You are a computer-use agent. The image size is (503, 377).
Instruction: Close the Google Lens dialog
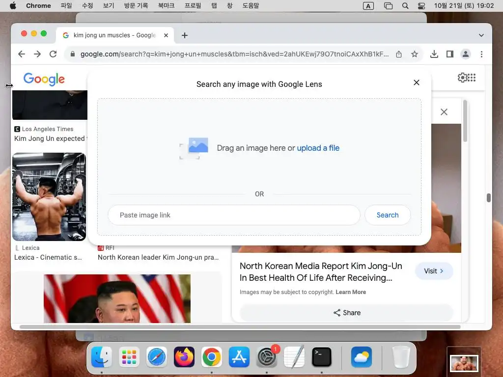417,82
